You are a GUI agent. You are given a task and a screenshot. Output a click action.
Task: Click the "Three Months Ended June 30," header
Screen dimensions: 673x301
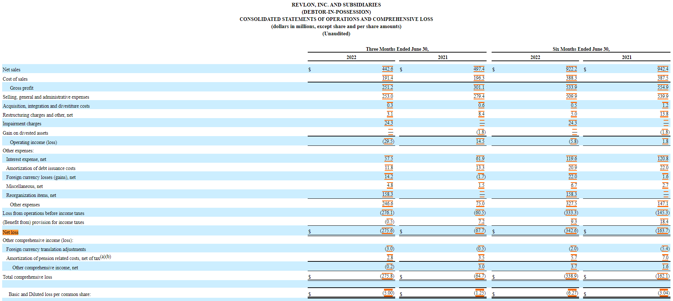[x=397, y=49]
